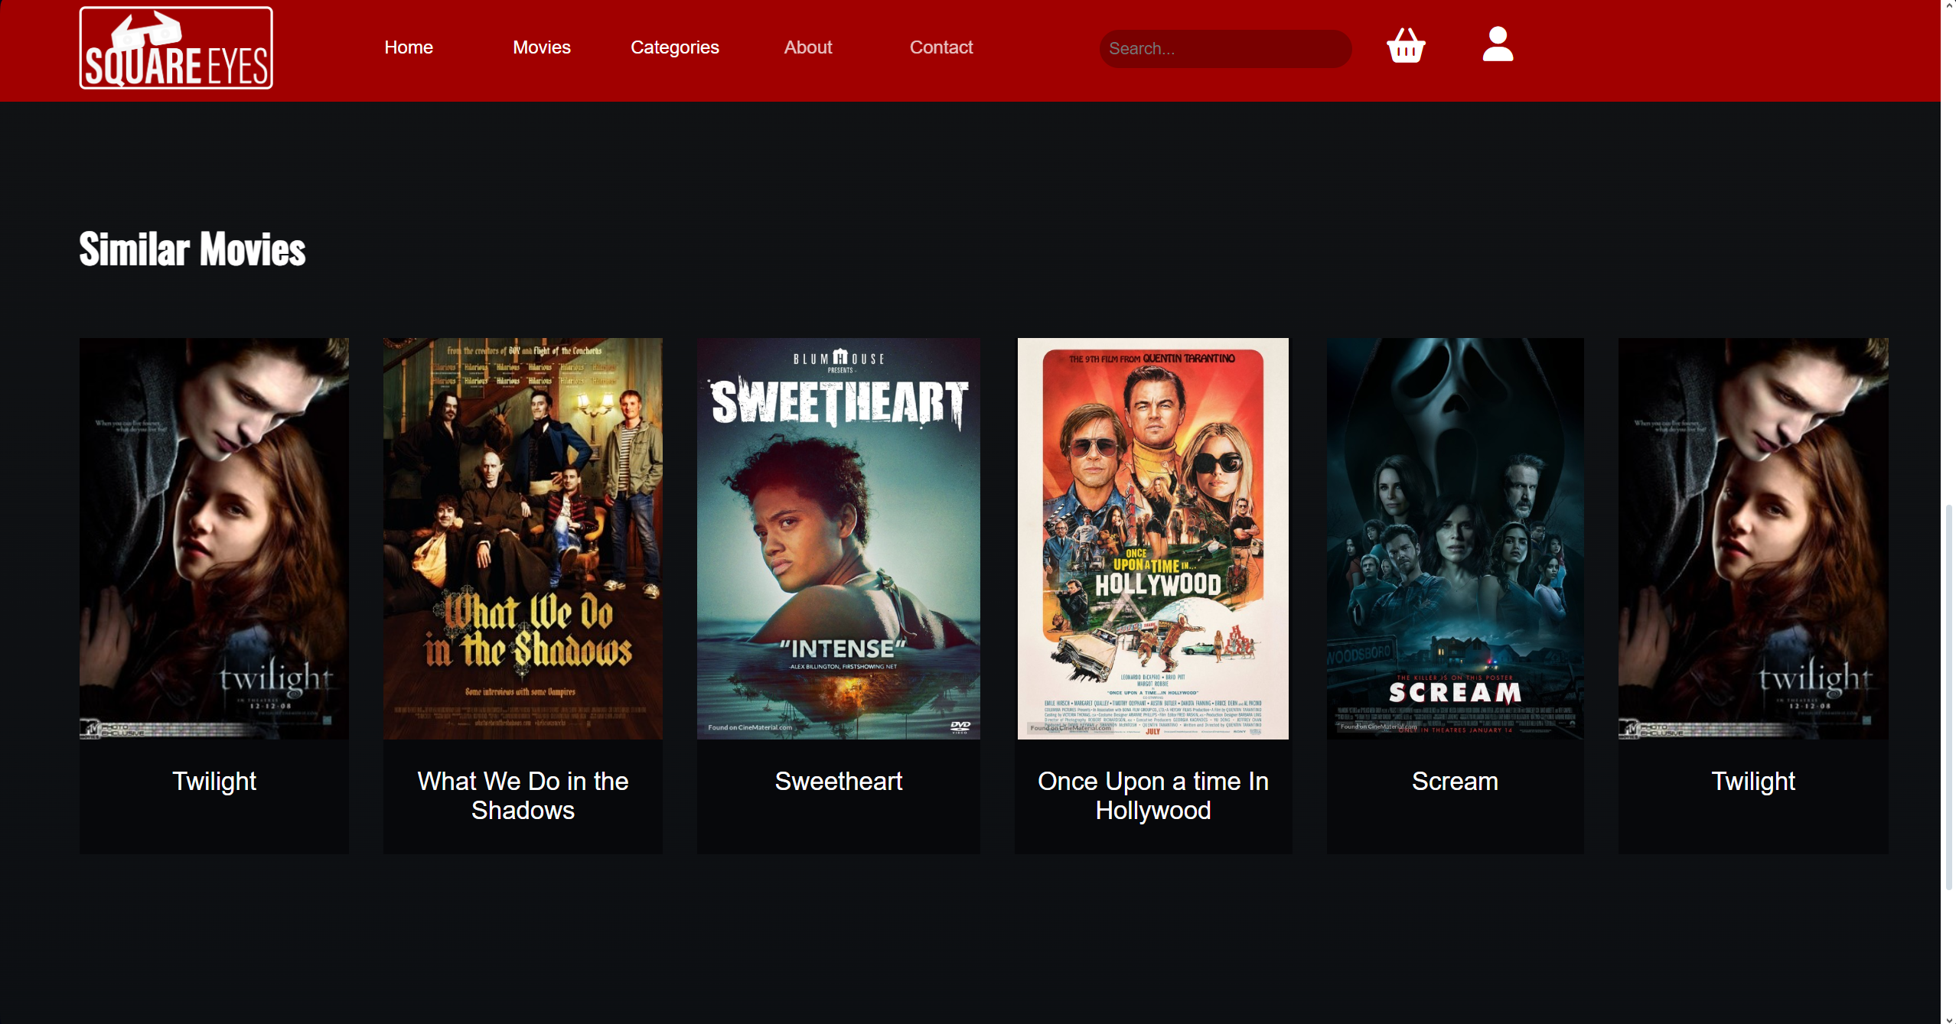Click the Sweetheart poster thumbnail
The width and height of the screenshot is (1956, 1024).
click(838, 538)
